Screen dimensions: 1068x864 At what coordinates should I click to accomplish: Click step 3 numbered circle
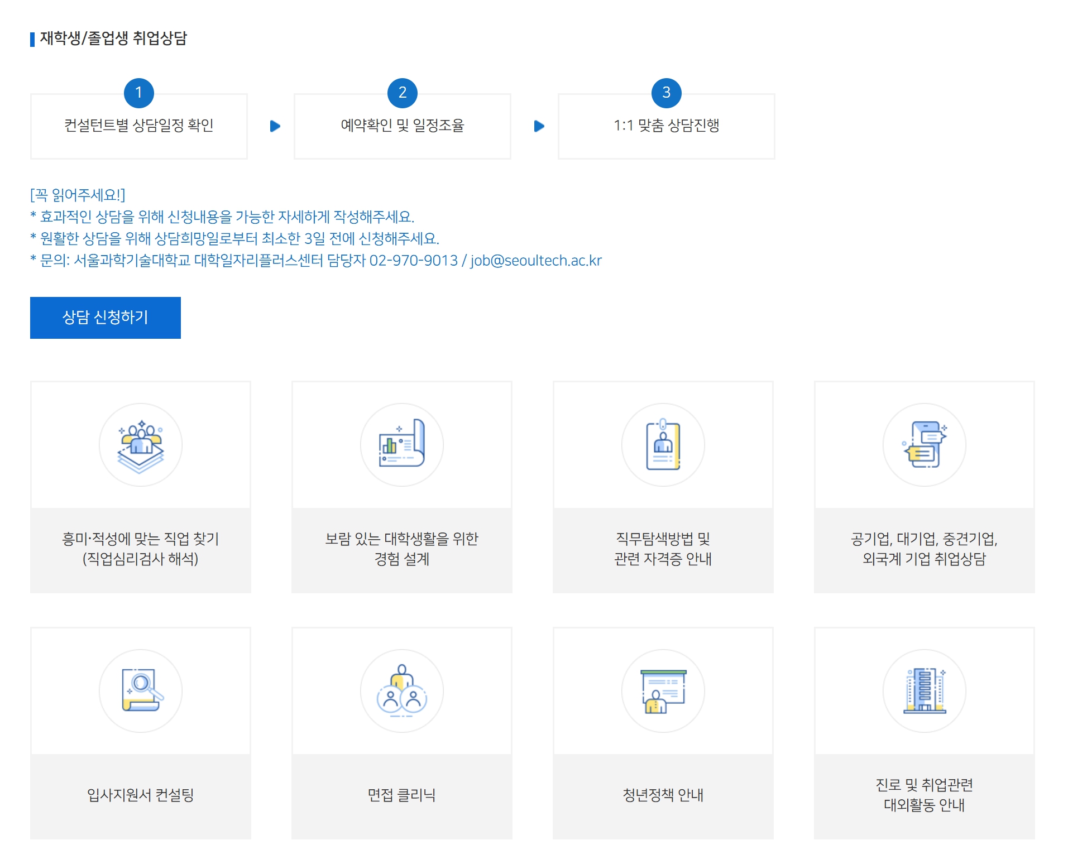[666, 93]
